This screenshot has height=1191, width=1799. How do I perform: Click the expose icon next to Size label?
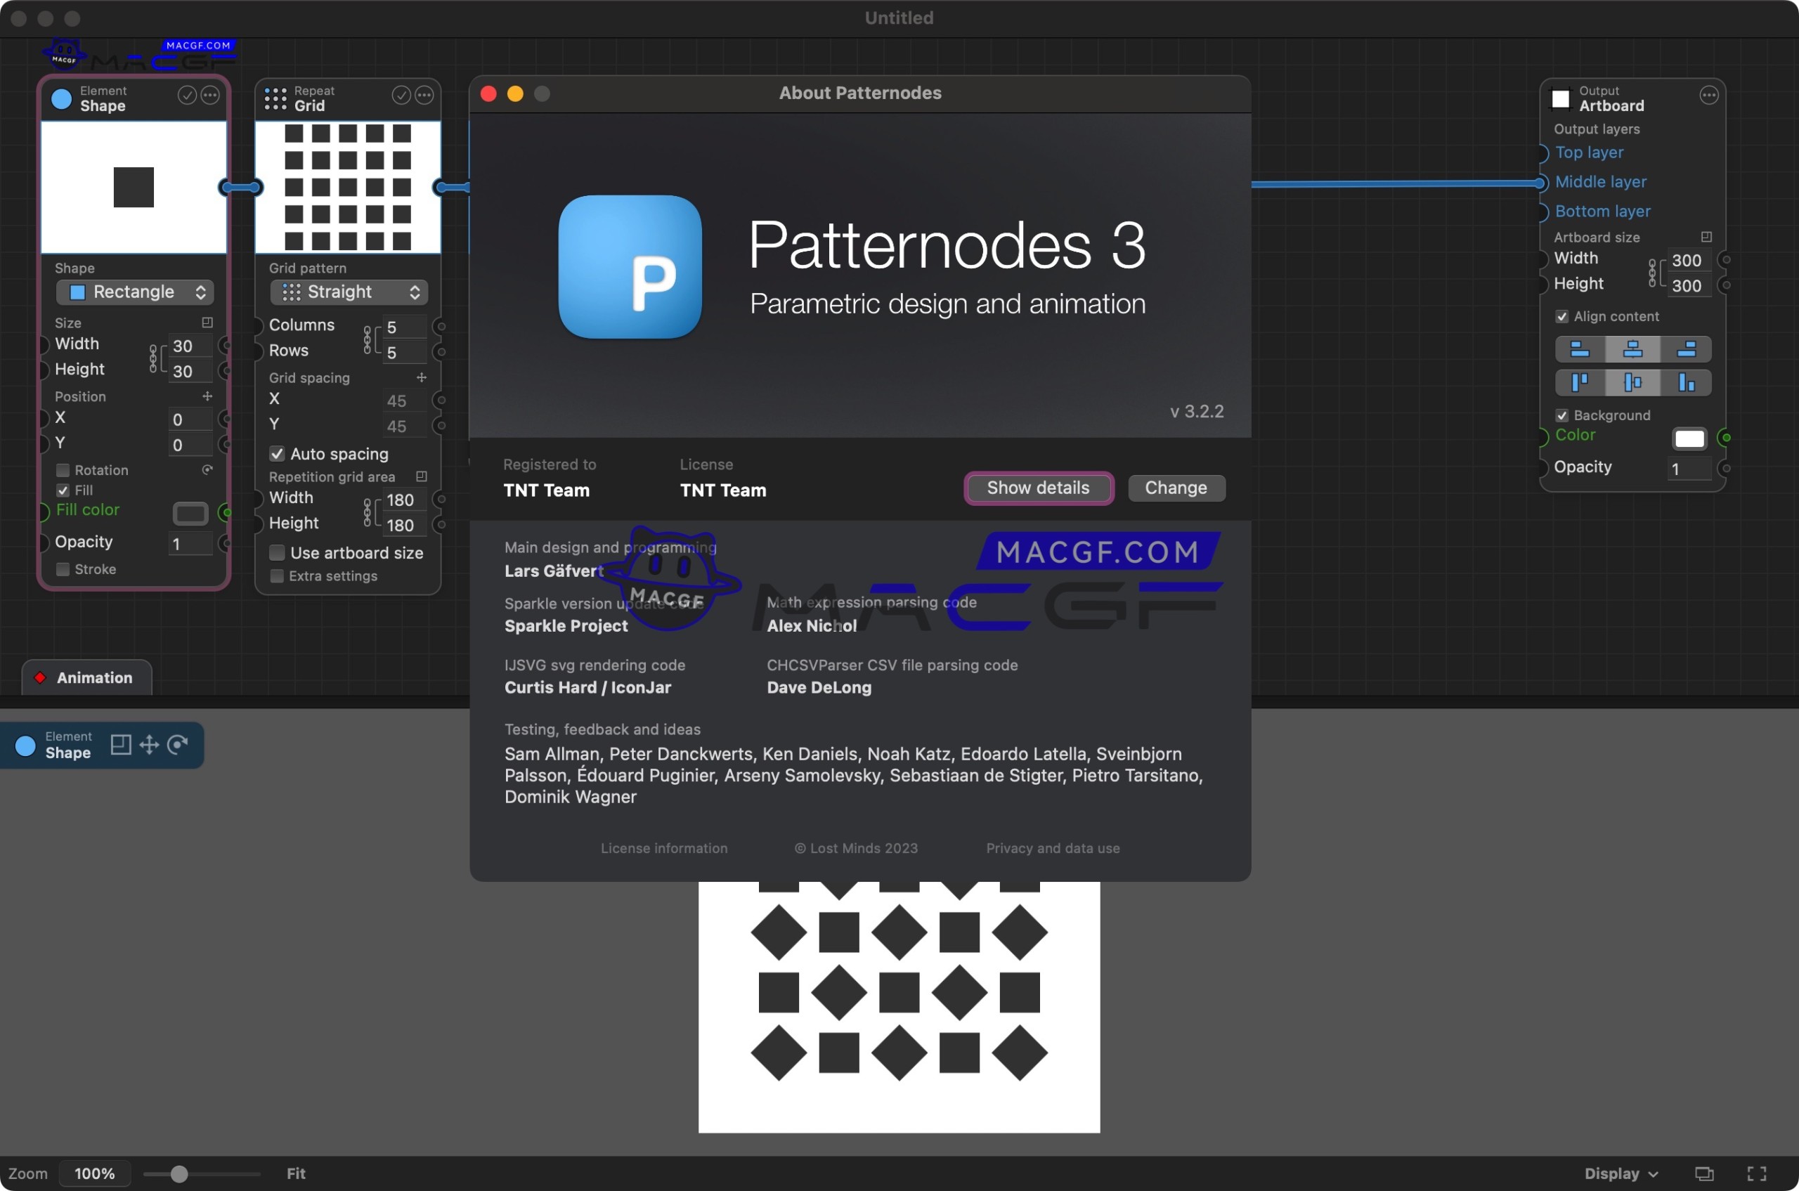point(207,322)
